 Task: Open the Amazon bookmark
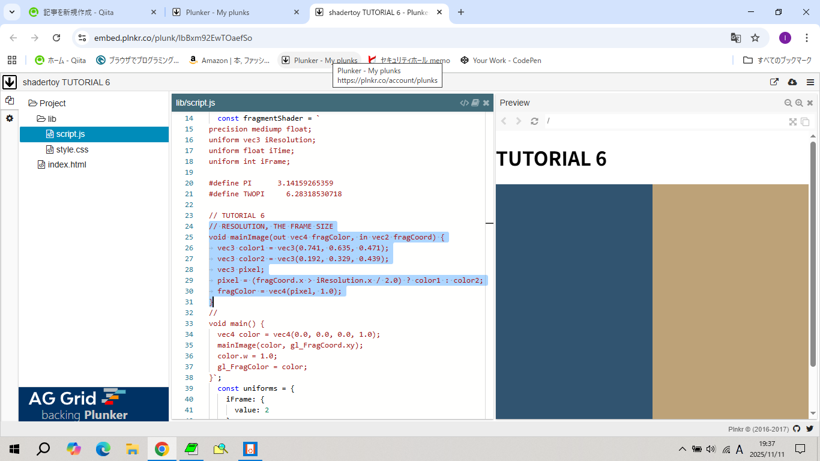coord(230,60)
